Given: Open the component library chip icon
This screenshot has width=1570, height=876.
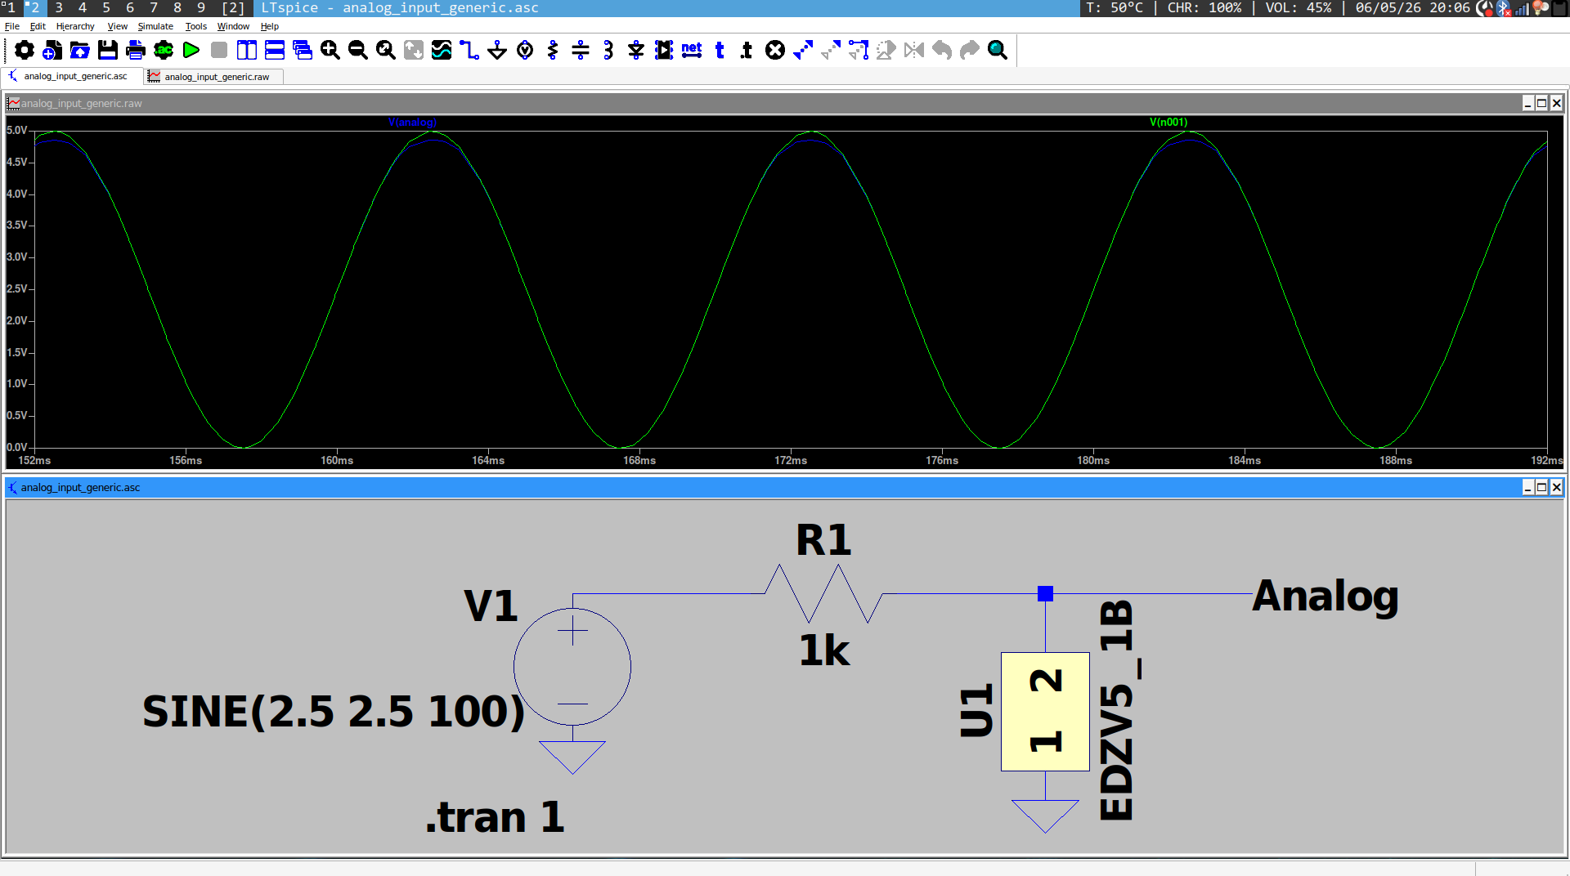Looking at the screenshot, I should coord(664,50).
